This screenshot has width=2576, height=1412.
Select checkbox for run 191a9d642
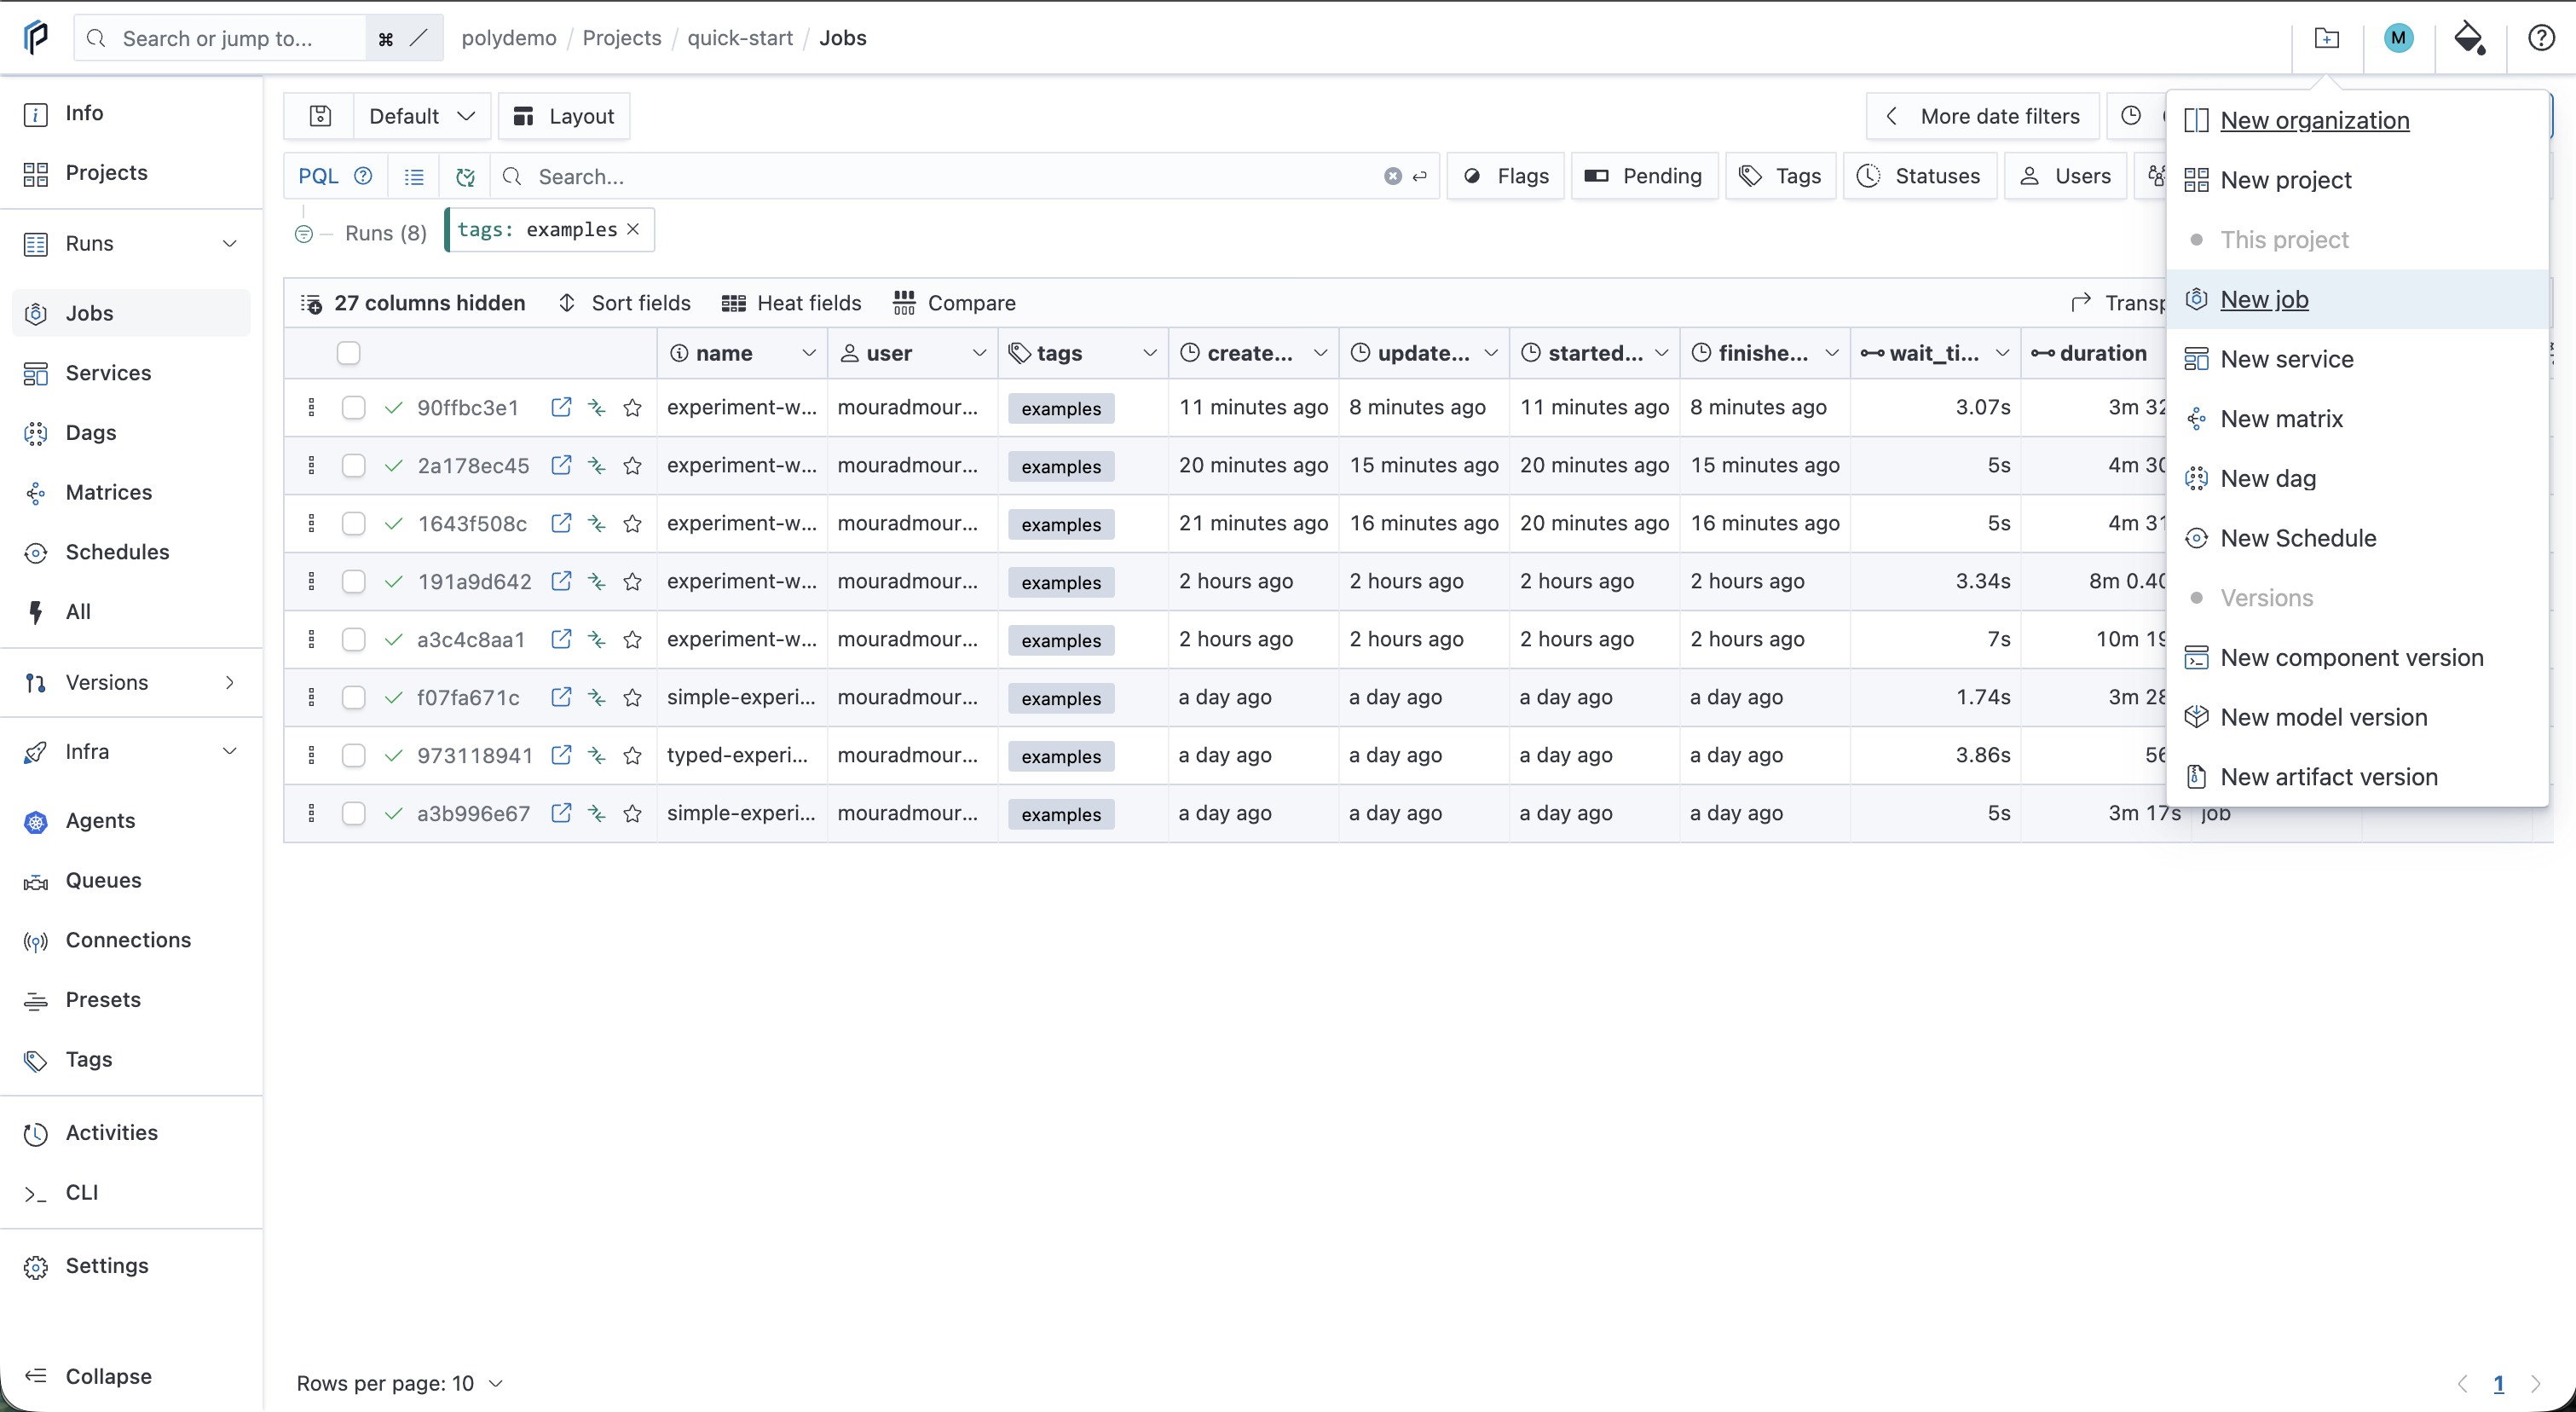[353, 581]
